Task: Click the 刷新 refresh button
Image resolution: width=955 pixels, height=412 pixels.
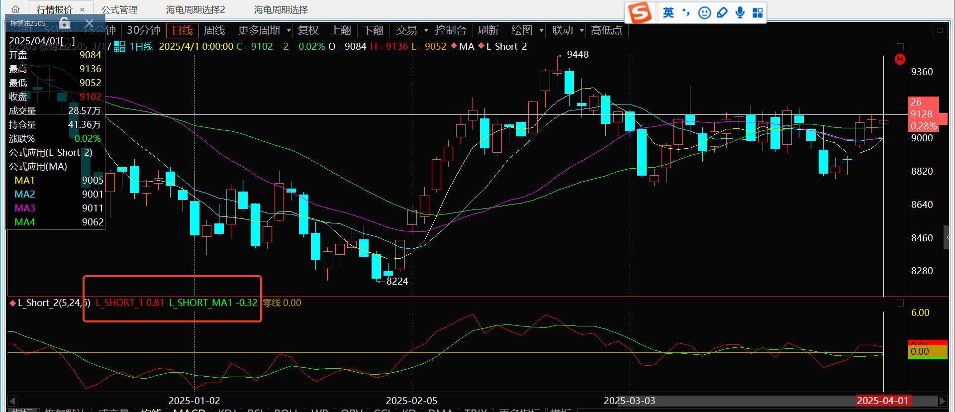Action: [x=488, y=30]
